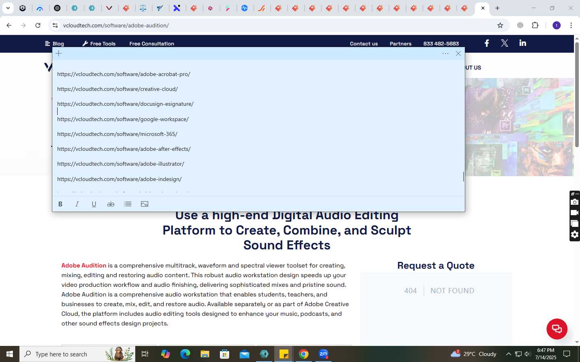The width and height of the screenshot is (580, 362).
Task: Click the microsoft-365 URL line
Action: (117, 134)
